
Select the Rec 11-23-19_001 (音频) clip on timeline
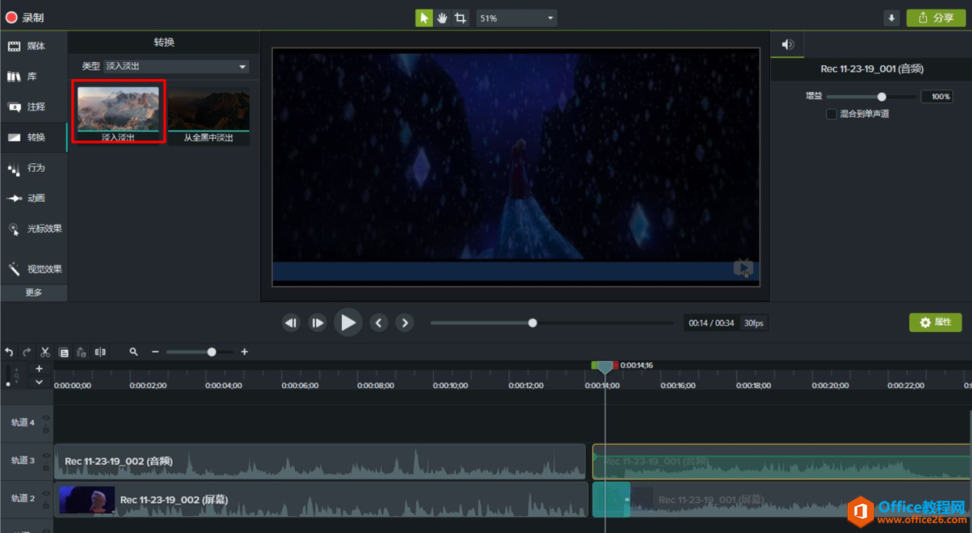click(781, 462)
